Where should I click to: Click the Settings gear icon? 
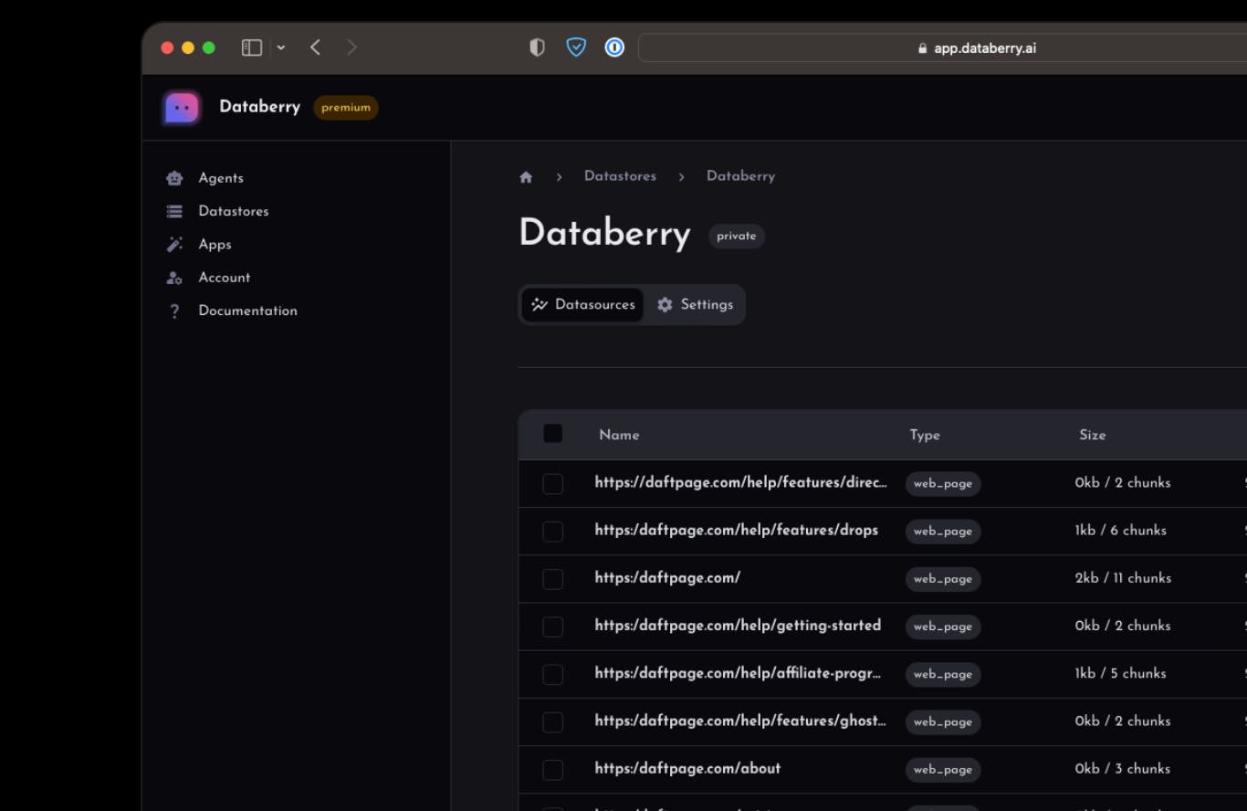[665, 305]
